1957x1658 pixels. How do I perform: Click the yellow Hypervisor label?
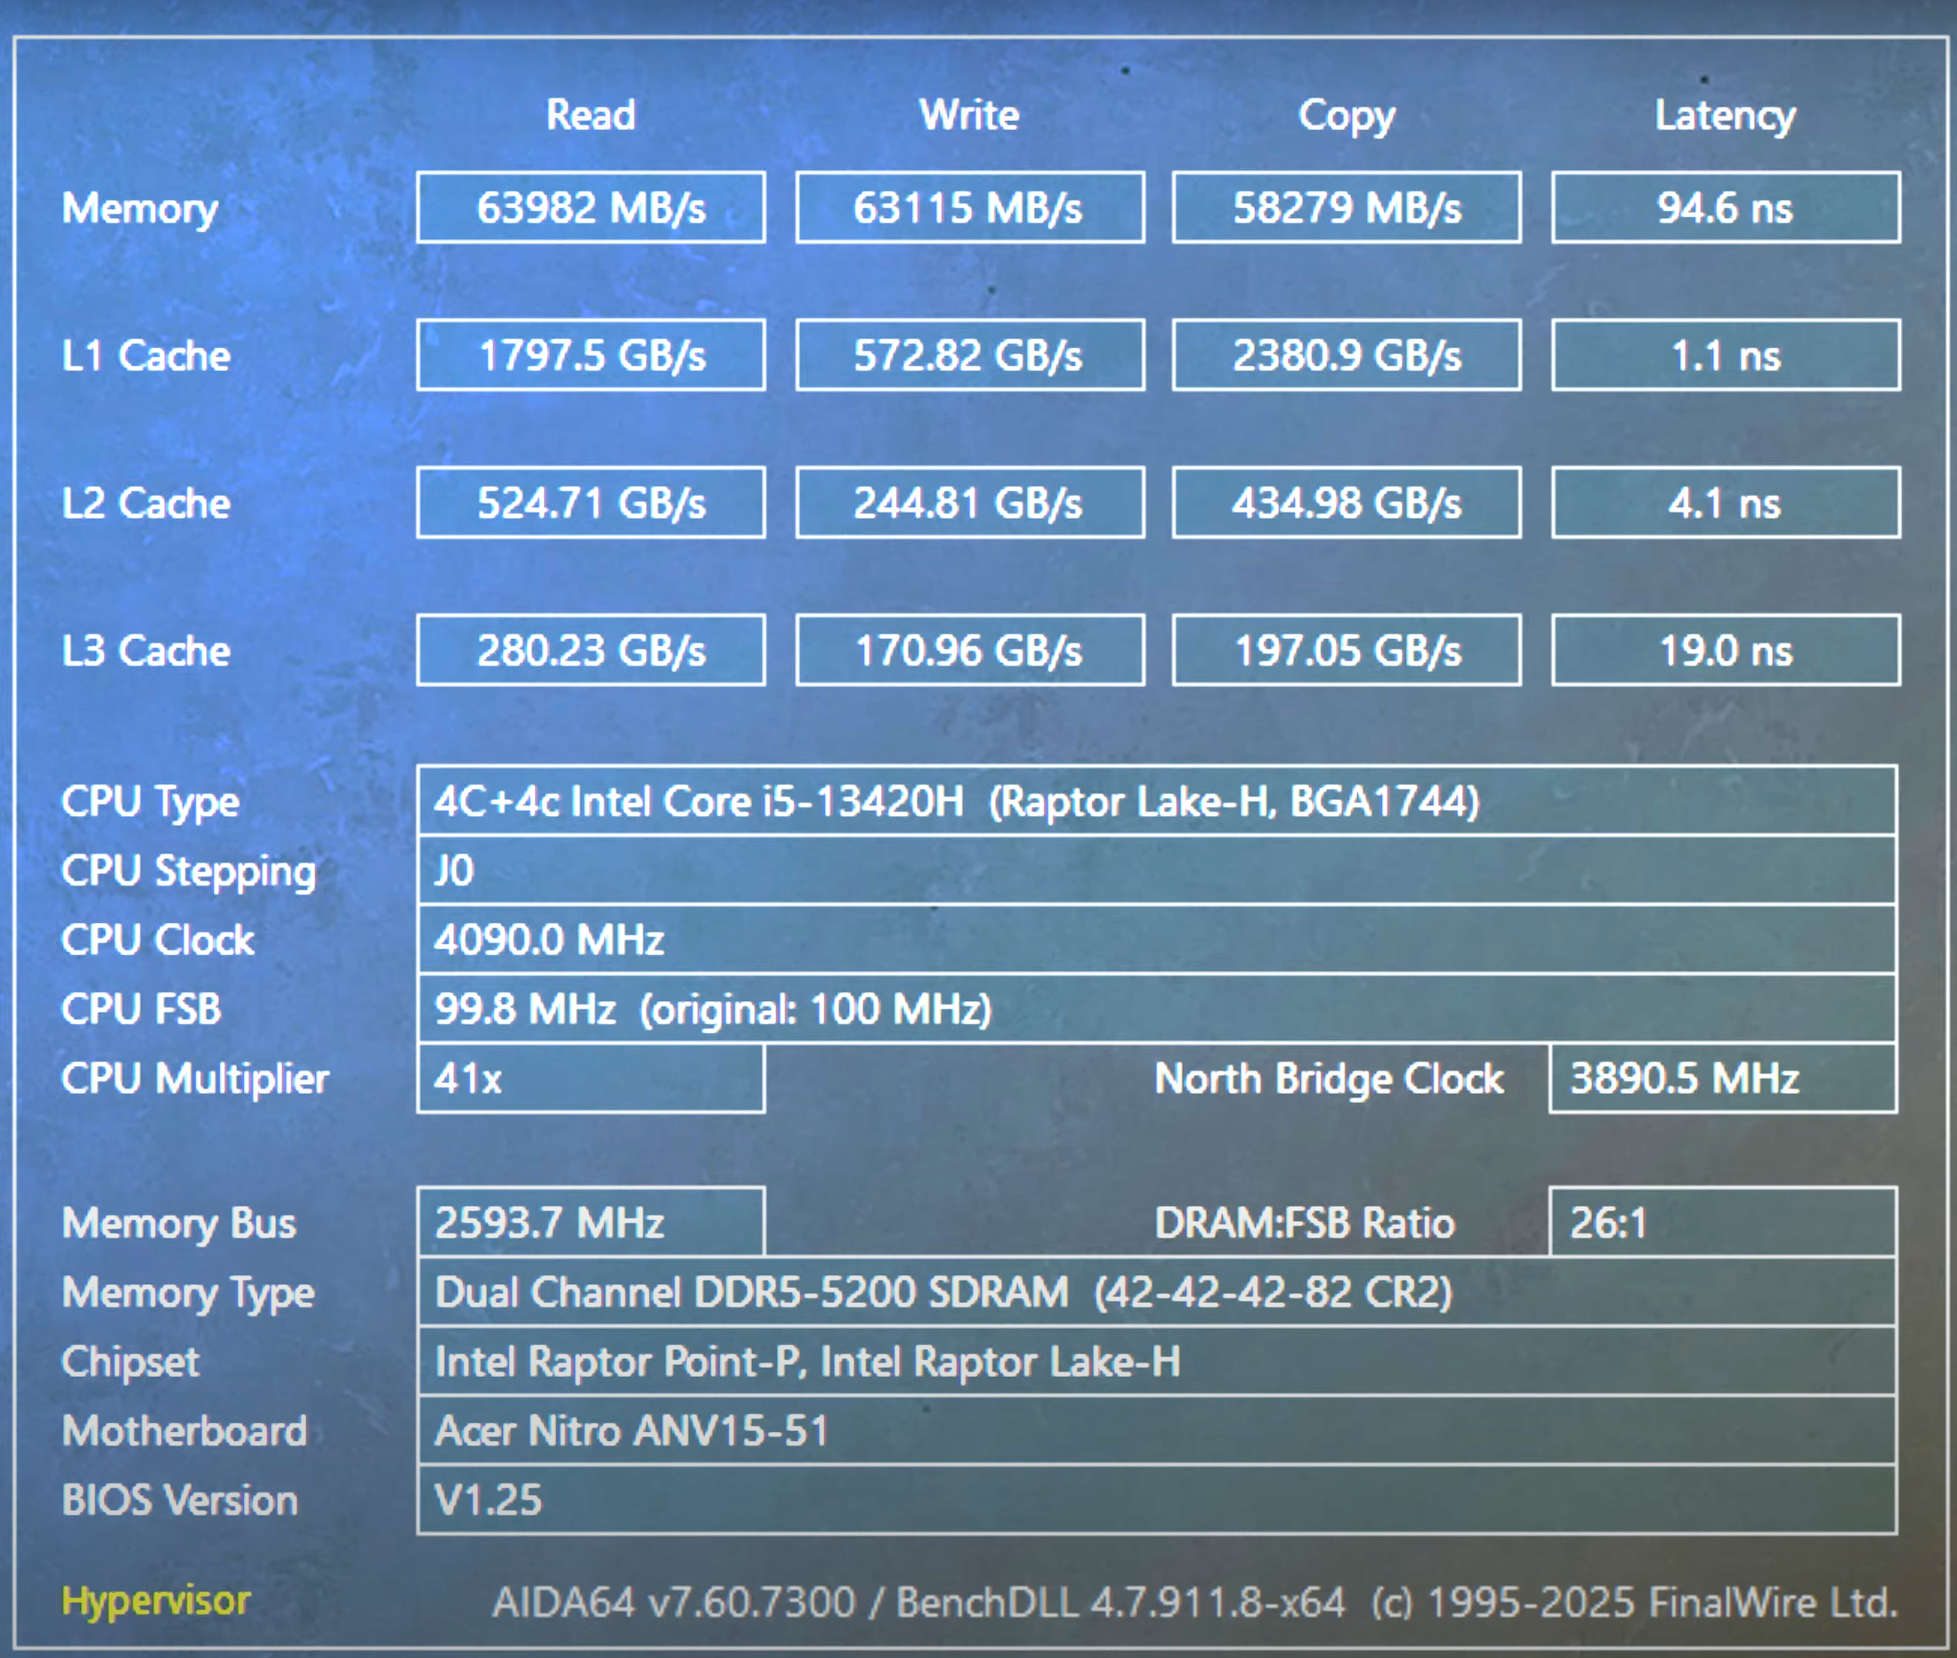[x=156, y=1602]
